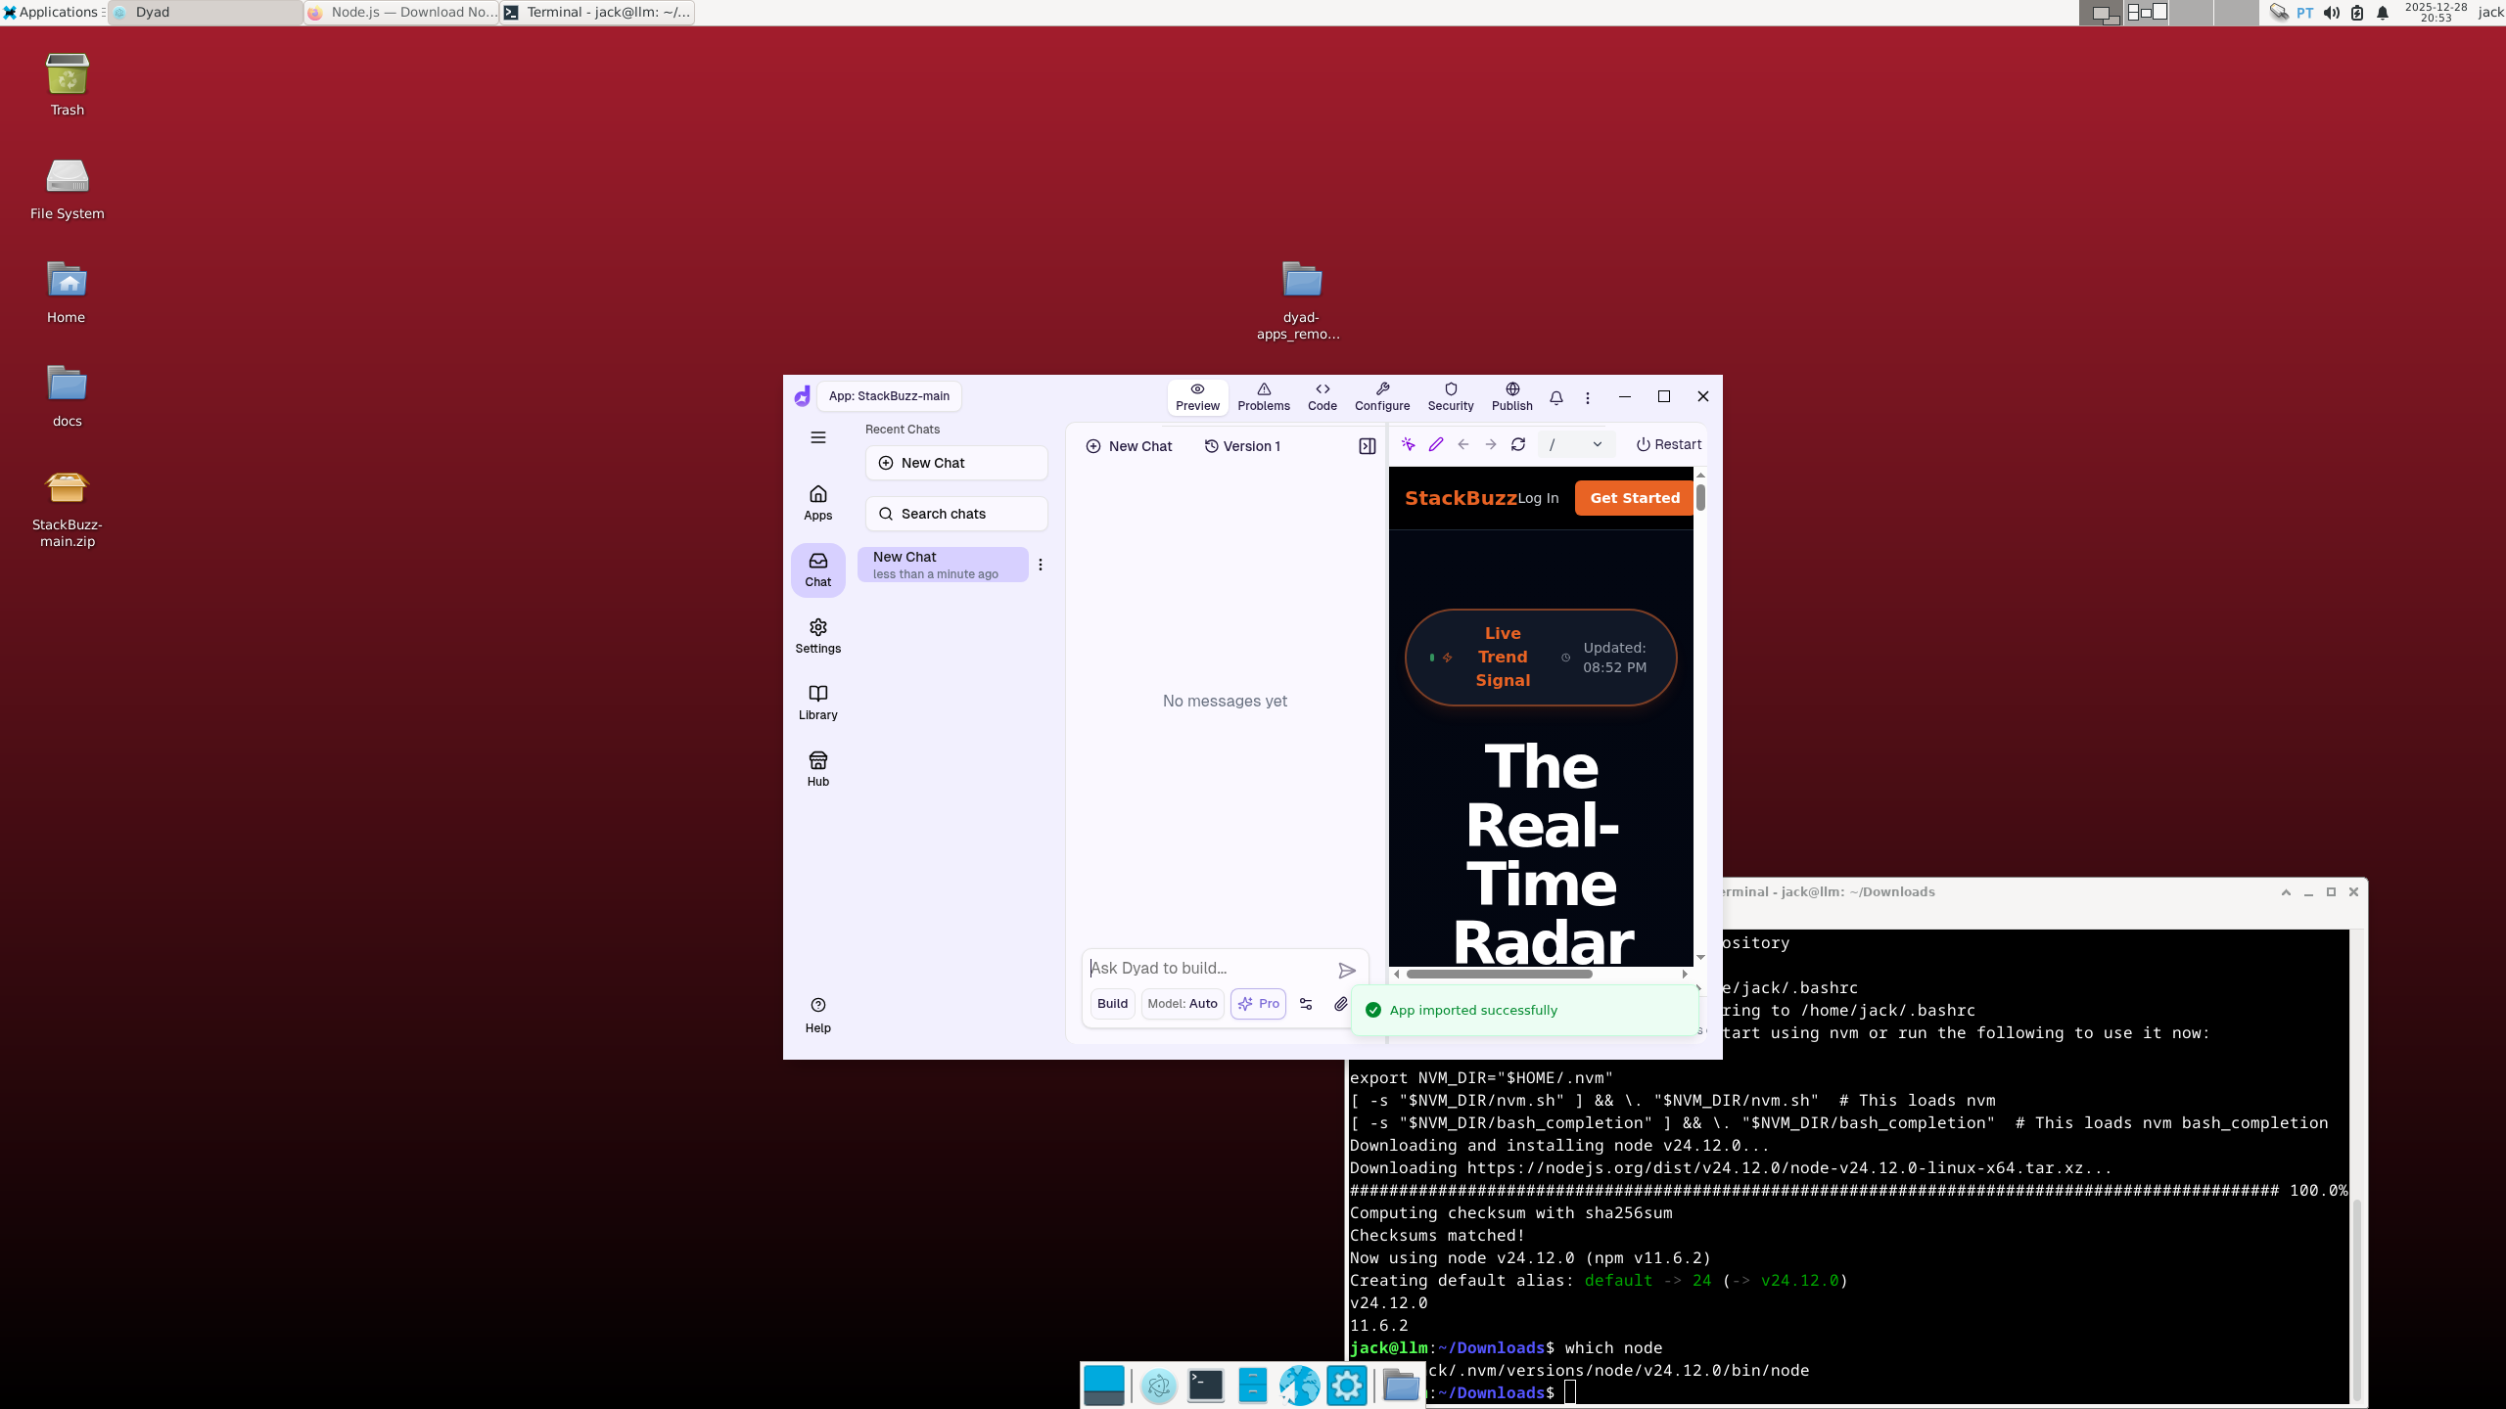The height and width of the screenshot is (1409, 2506).
Task: Switch to the Code tab
Action: [x=1322, y=397]
